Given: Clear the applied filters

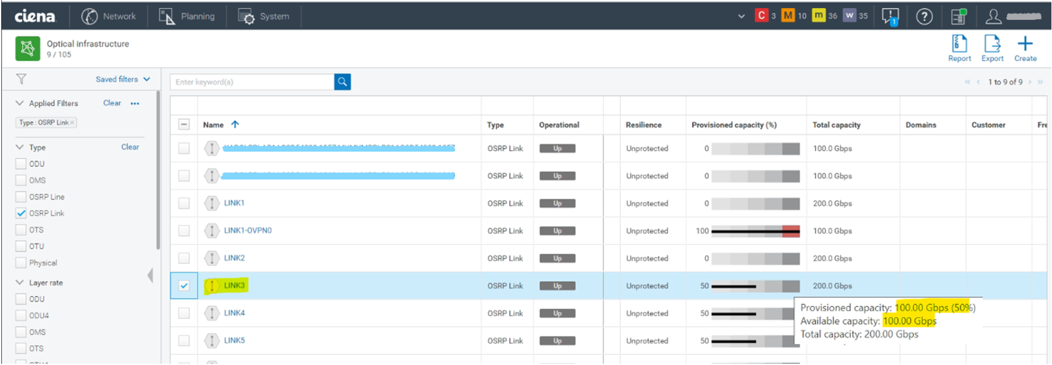Looking at the screenshot, I should pos(112,103).
